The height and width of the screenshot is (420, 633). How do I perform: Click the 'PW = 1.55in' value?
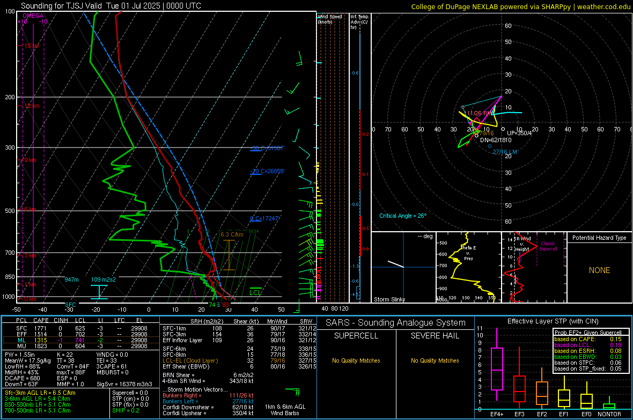(20, 355)
